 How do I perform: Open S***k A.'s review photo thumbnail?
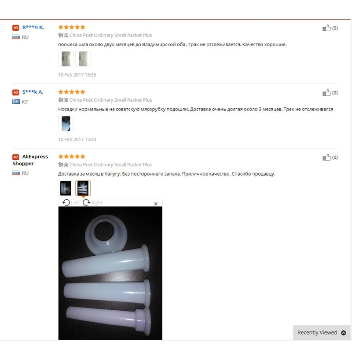click(66, 124)
